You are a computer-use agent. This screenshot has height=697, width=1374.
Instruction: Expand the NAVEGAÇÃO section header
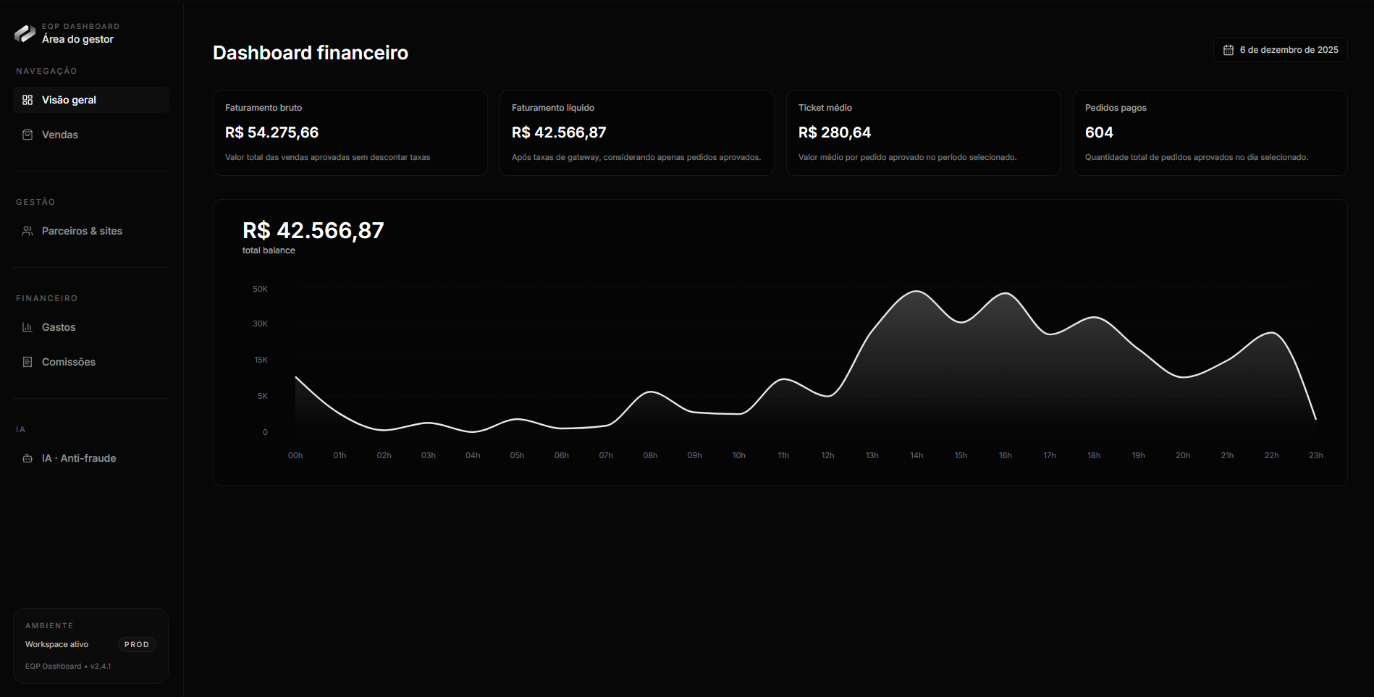pyautogui.click(x=46, y=70)
